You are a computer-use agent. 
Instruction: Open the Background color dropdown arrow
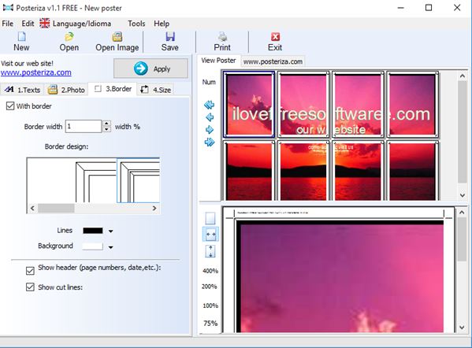[111, 247]
